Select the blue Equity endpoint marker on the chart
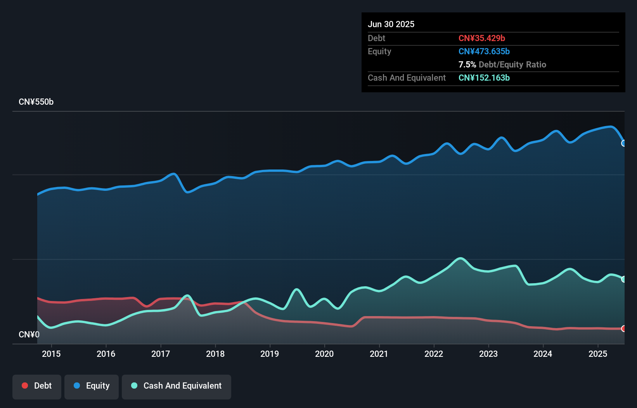Image resolution: width=637 pixels, height=408 pixels. coord(624,143)
